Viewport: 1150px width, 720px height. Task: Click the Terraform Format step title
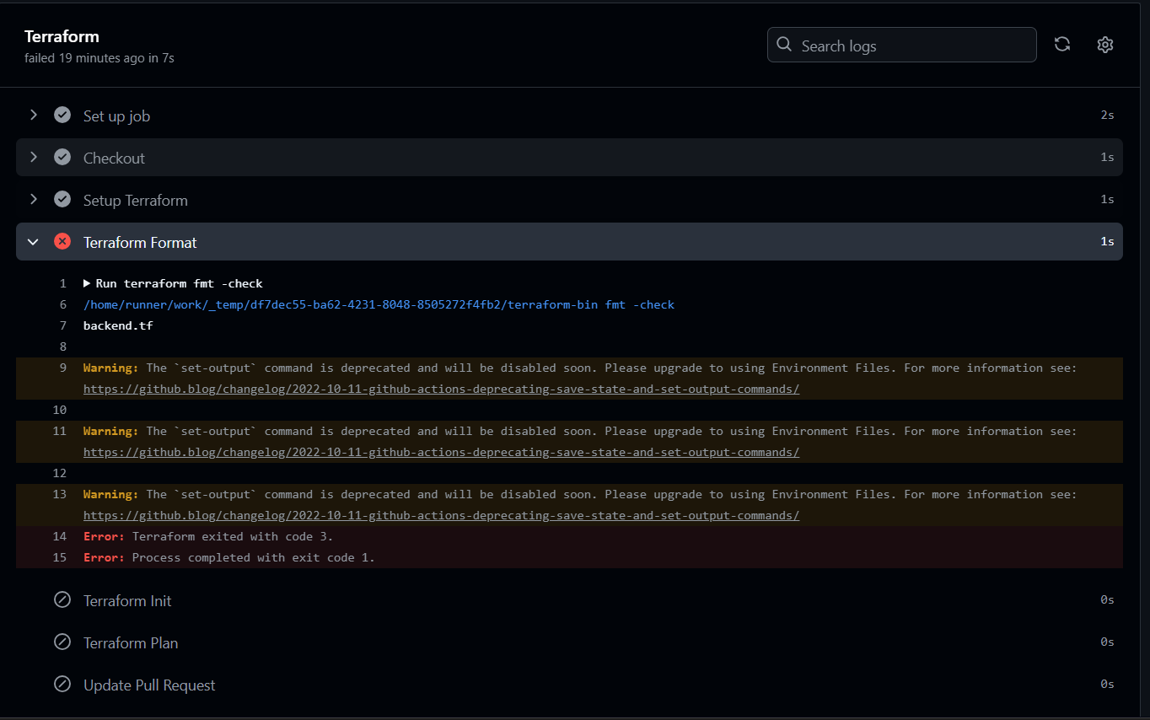click(140, 242)
